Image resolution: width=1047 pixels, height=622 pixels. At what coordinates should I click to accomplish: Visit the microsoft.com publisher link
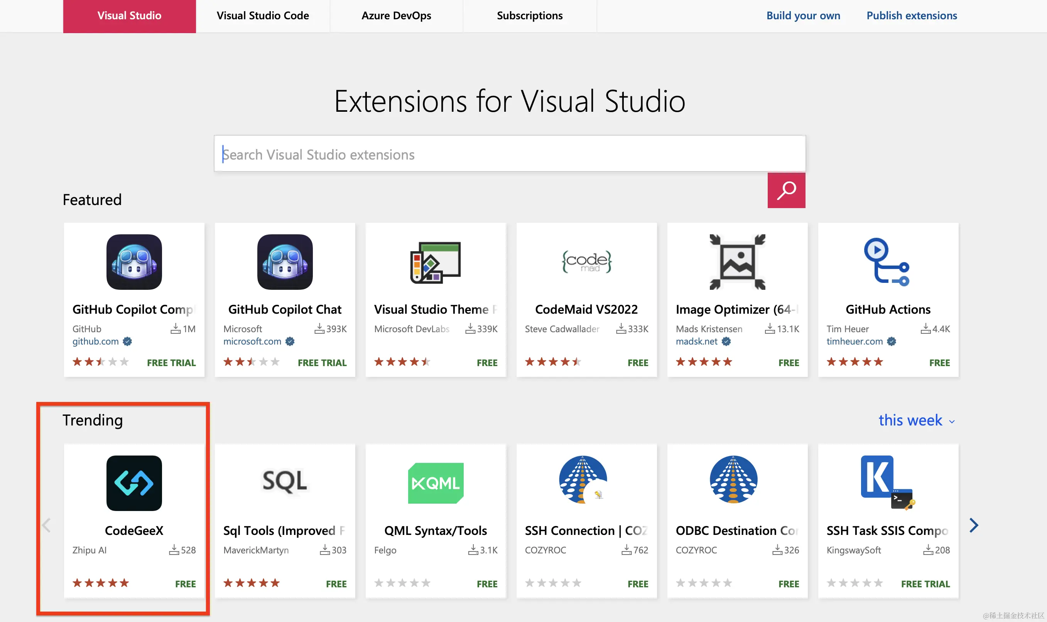252,341
